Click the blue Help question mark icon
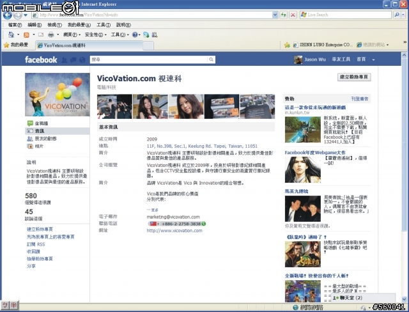Screen dimensions: 409x312 tap(135, 35)
